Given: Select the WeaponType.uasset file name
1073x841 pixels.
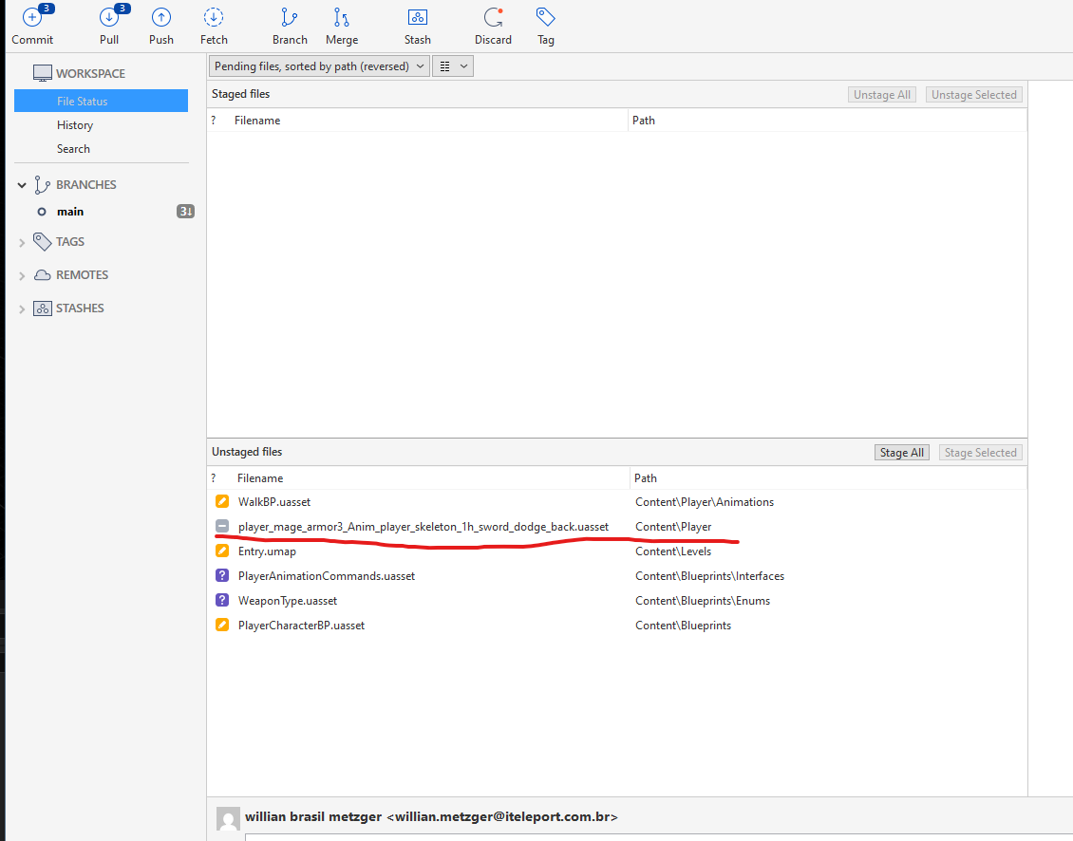Looking at the screenshot, I should pos(288,600).
